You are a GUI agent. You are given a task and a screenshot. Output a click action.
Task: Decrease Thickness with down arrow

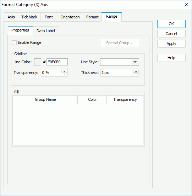(x=136, y=74)
